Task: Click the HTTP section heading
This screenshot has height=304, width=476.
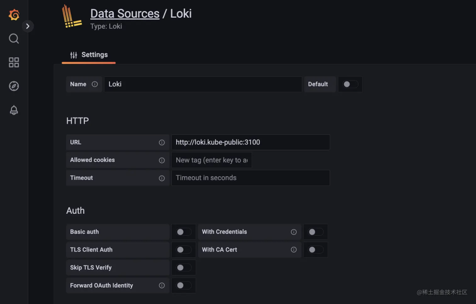Action: pos(78,121)
